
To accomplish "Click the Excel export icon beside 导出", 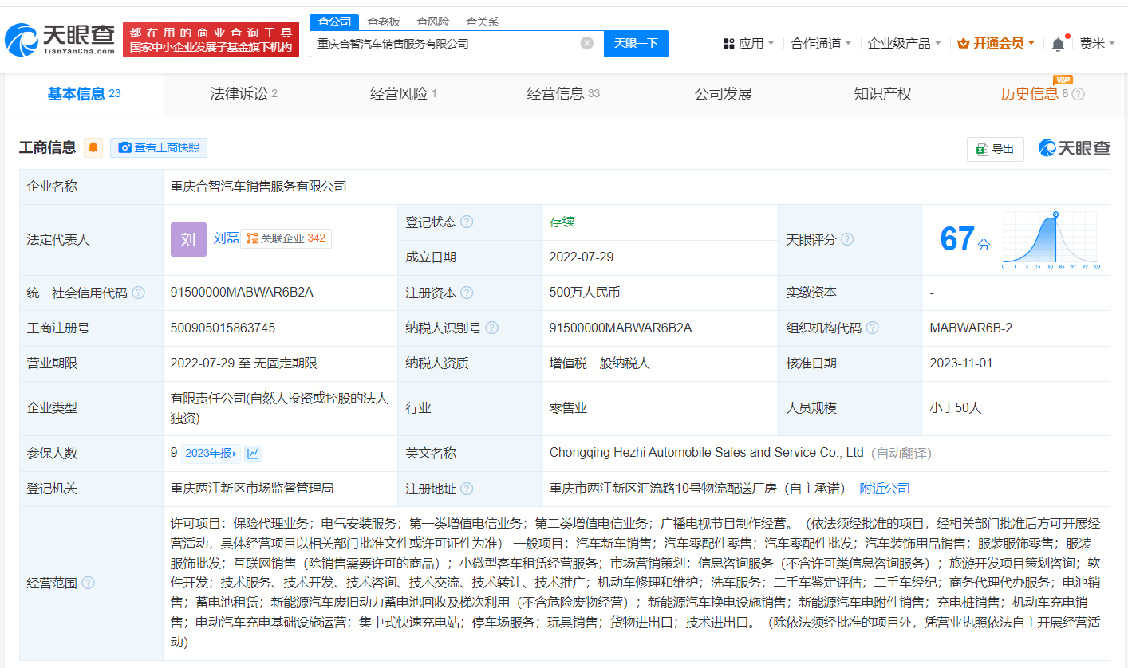I will point(984,149).
